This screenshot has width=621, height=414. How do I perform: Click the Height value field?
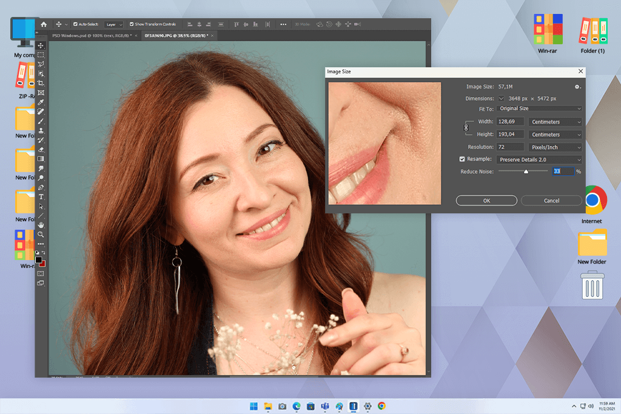point(510,134)
